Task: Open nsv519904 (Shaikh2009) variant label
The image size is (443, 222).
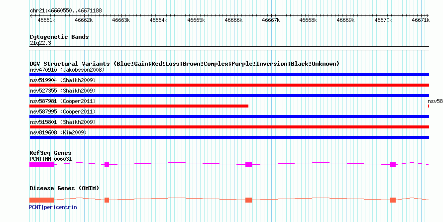Action: click(63, 80)
